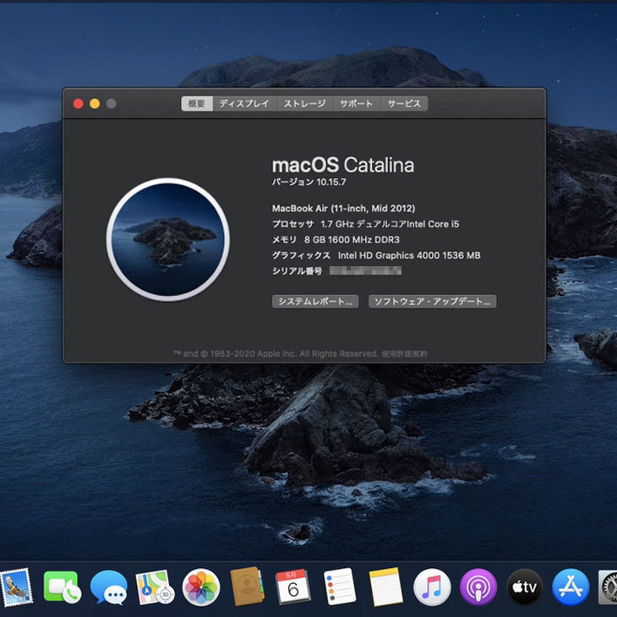Launch the Photos app from Dock
Image resolution: width=617 pixels, height=617 pixels.
tap(201, 587)
